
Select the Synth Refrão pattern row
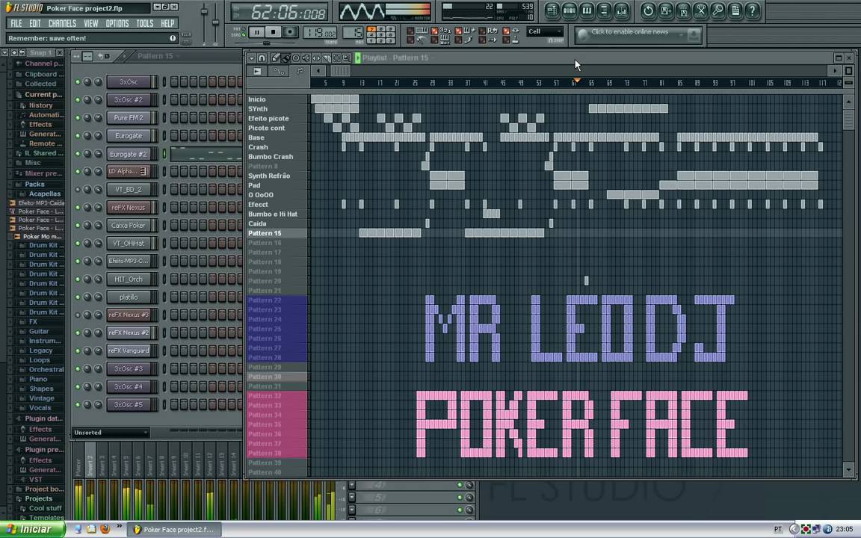pos(277,176)
